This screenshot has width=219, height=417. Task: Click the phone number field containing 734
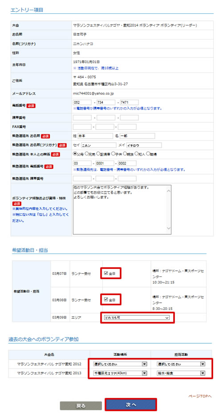click(106, 103)
